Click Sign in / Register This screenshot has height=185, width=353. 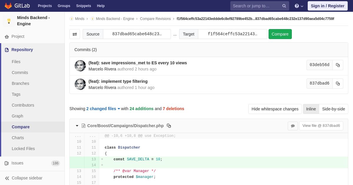pos(328,6)
